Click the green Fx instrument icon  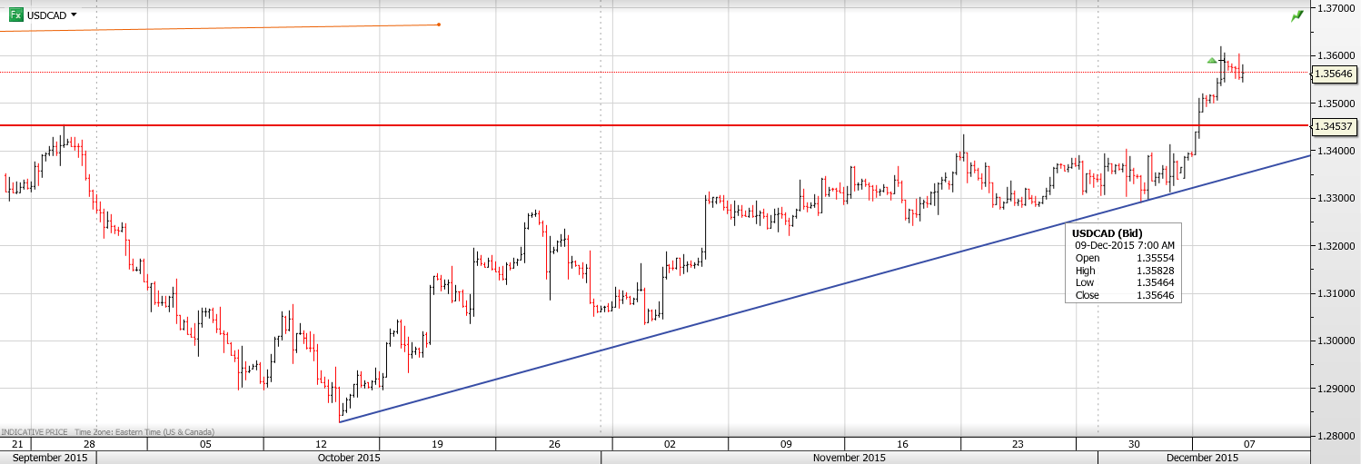pos(16,15)
